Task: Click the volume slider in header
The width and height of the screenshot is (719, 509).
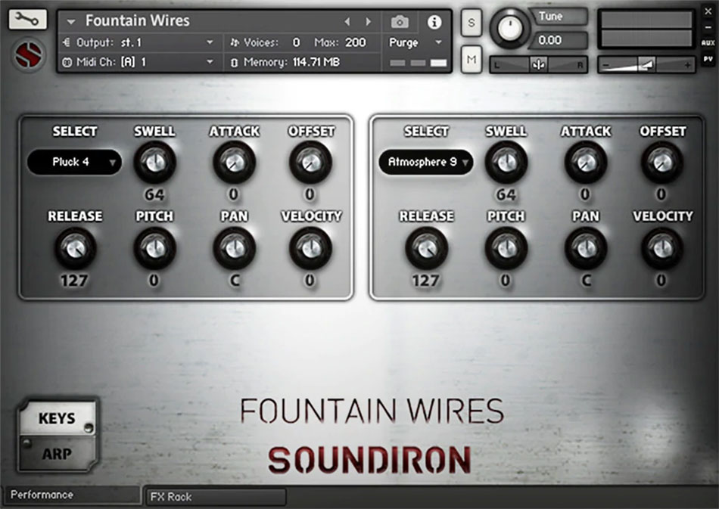Action: pos(646,65)
